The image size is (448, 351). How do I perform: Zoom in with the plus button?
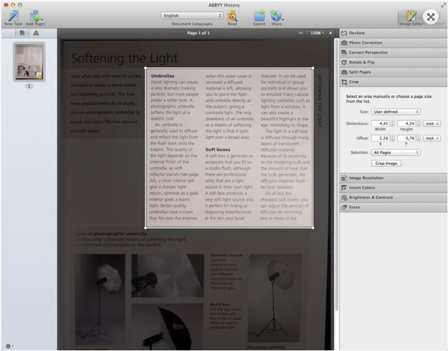(331, 33)
